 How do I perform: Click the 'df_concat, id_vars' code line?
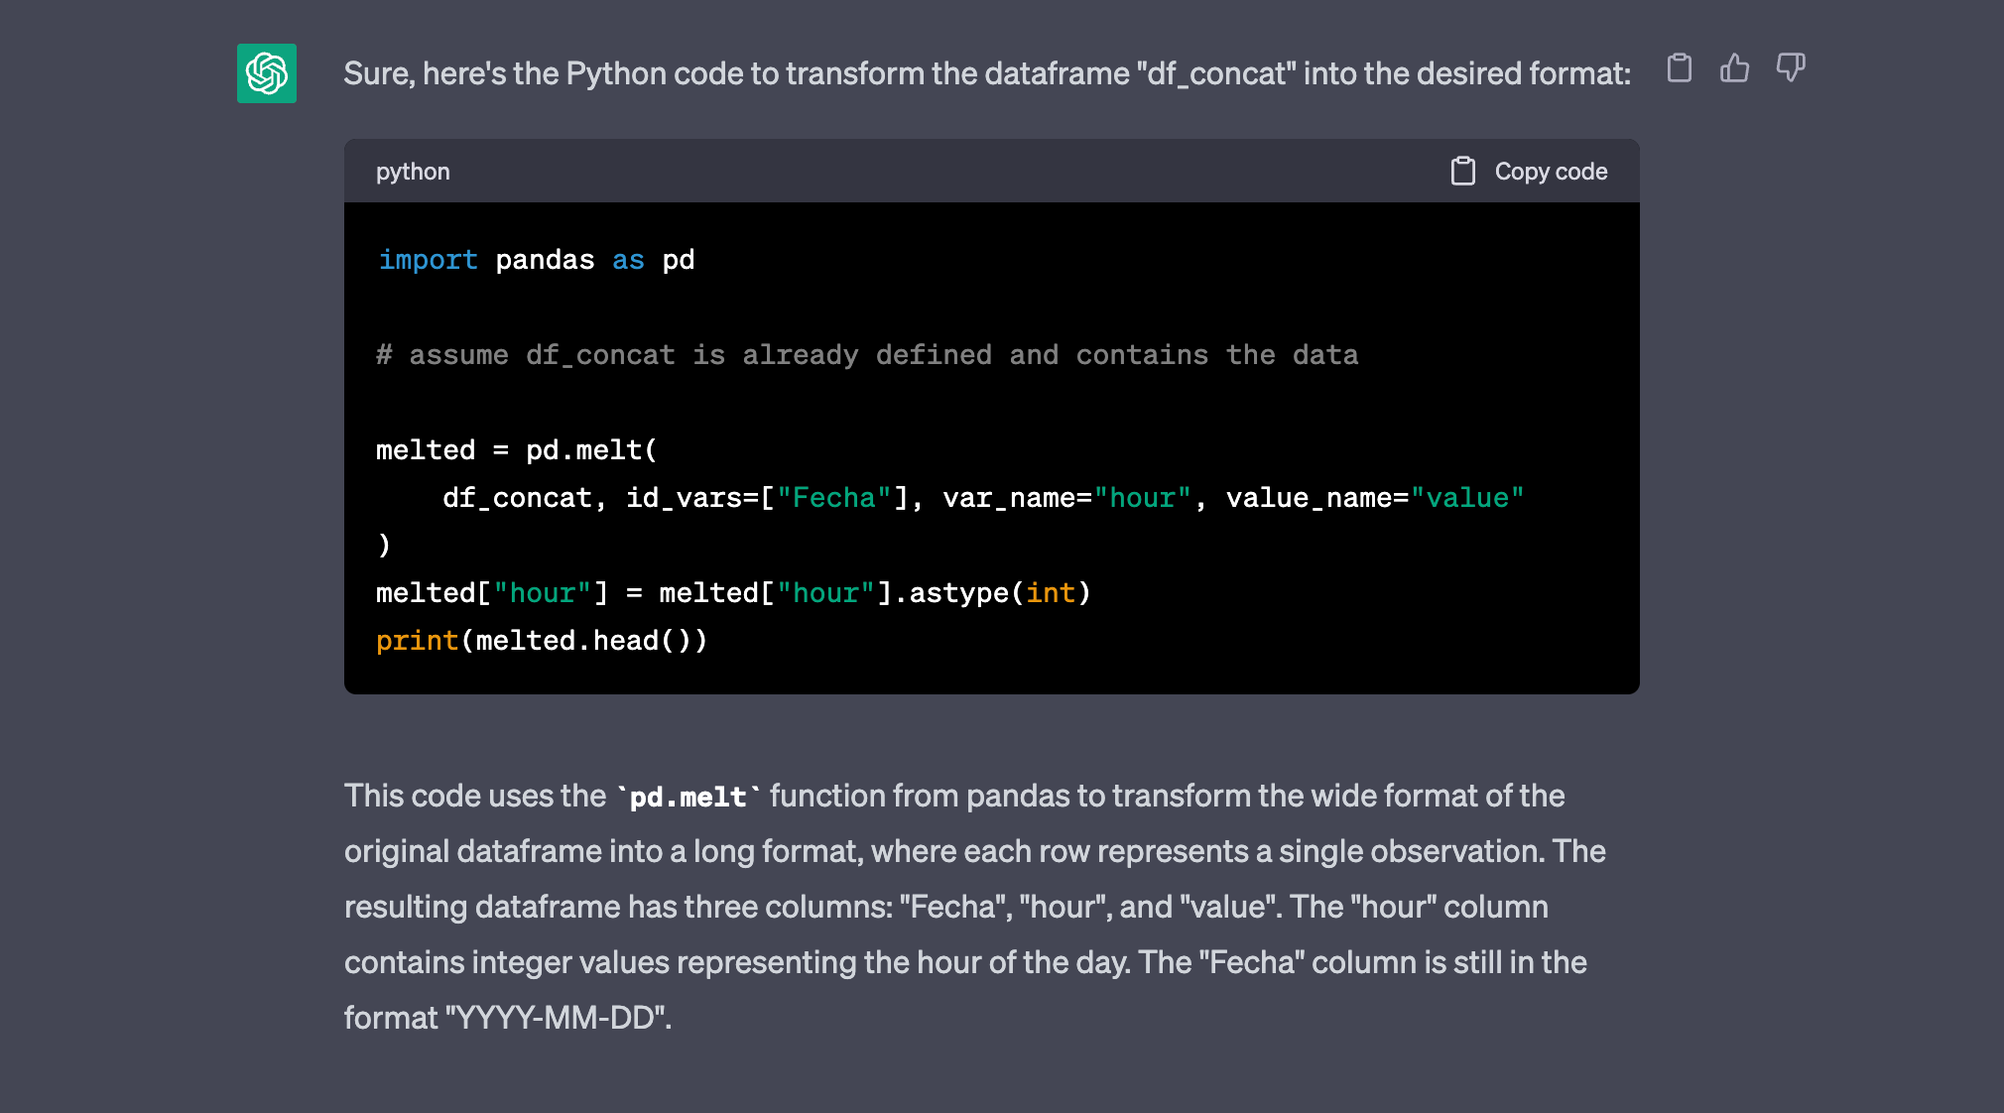click(x=983, y=498)
